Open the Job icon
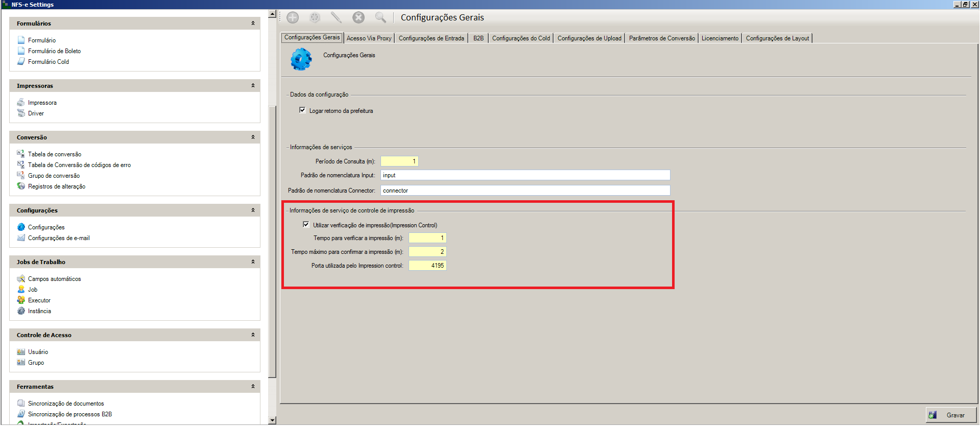980x426 pixels. point(21,289)
